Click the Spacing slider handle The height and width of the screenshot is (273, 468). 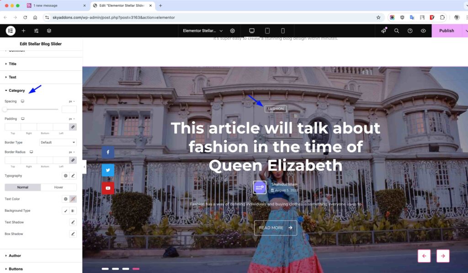(5, 110)
